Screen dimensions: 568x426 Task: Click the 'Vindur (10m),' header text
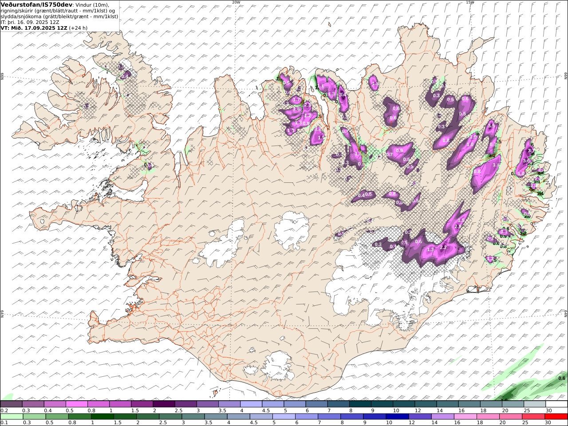(92, 4)
